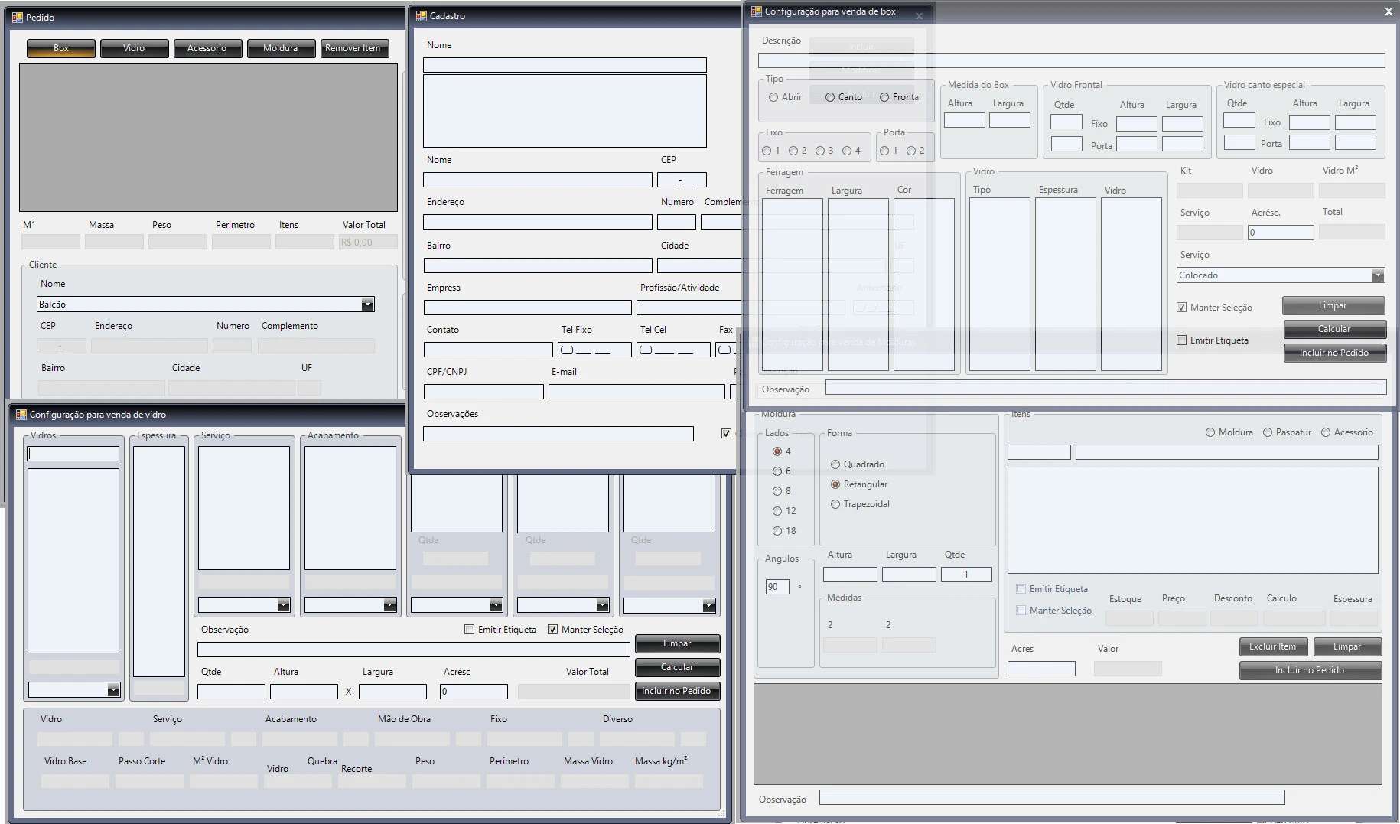Screen dimensions: 1400x824
Task: Click the Descrição text field
Action: pyautogui.click(x=1071, y=60)
